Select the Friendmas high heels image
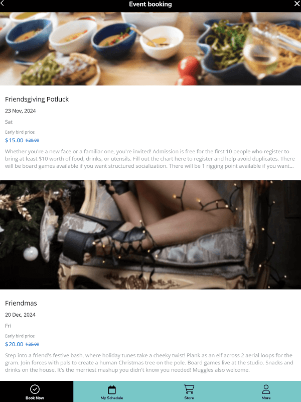301x402 pixels. click(x=150, y=235)
